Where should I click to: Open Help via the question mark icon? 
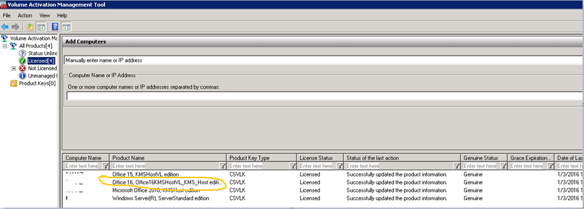coord(55,27)
